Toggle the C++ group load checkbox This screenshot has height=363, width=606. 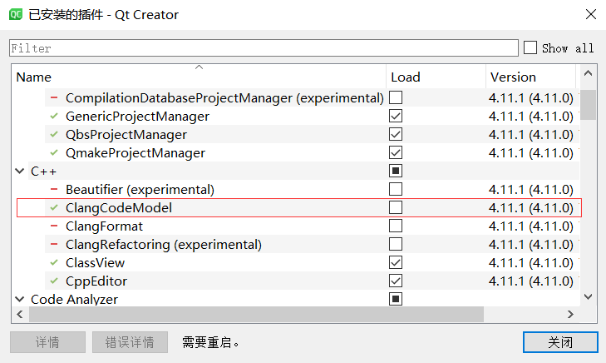pos(396,171)
